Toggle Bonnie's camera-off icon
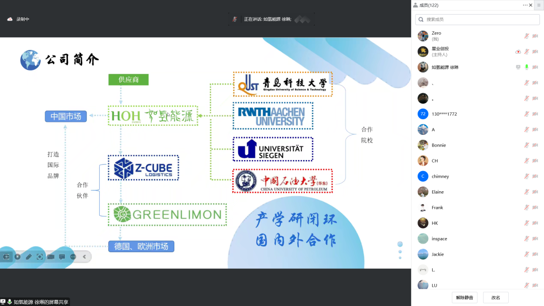Image resolution: width=544 pixels, height=306 pixels. pyautogui.click(x=535, y=145)
